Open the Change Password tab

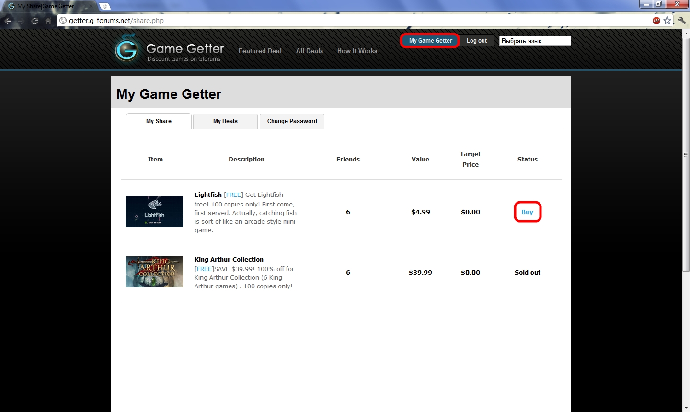pos(292,121)
